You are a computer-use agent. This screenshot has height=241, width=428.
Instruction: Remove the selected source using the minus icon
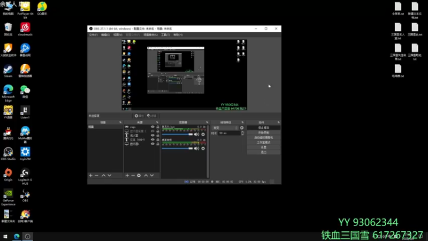click(x=133, y=176)
